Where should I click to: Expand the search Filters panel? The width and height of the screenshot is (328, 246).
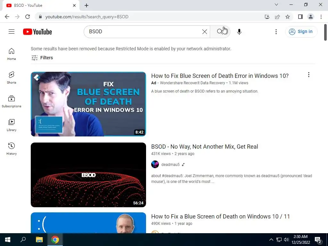(42, 58)
